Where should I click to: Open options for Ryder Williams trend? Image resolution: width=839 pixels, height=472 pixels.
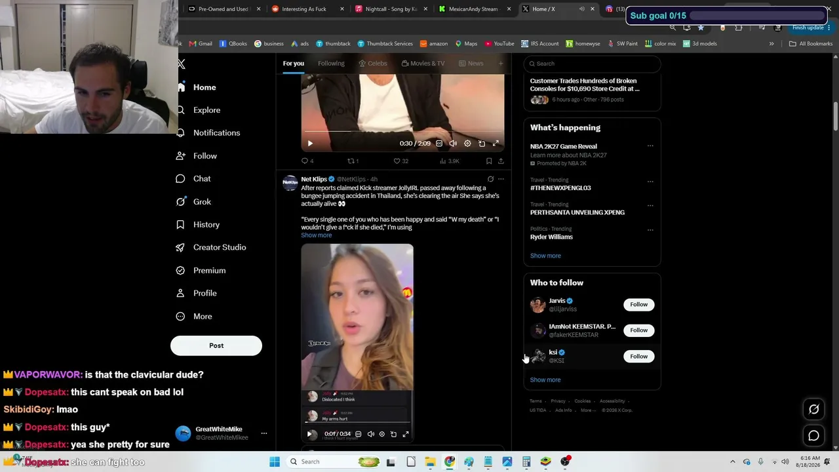(x=650, y=230)
